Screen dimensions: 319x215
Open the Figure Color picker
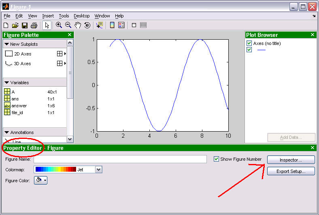click(41, 181)
